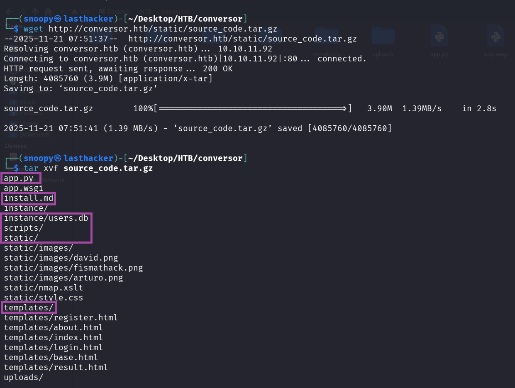This screenshot has width=515, height=388.
Task: Click the static/images/fismathack.png entry
Action: (73, 268)
